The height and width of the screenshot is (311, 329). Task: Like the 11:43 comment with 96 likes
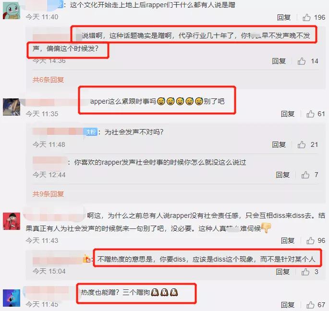point(310,240)
